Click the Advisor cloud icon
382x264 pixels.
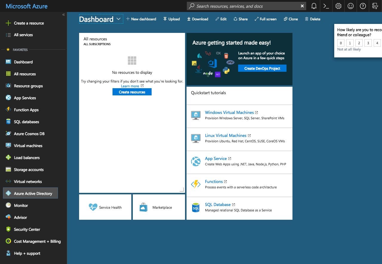(8, 217)
